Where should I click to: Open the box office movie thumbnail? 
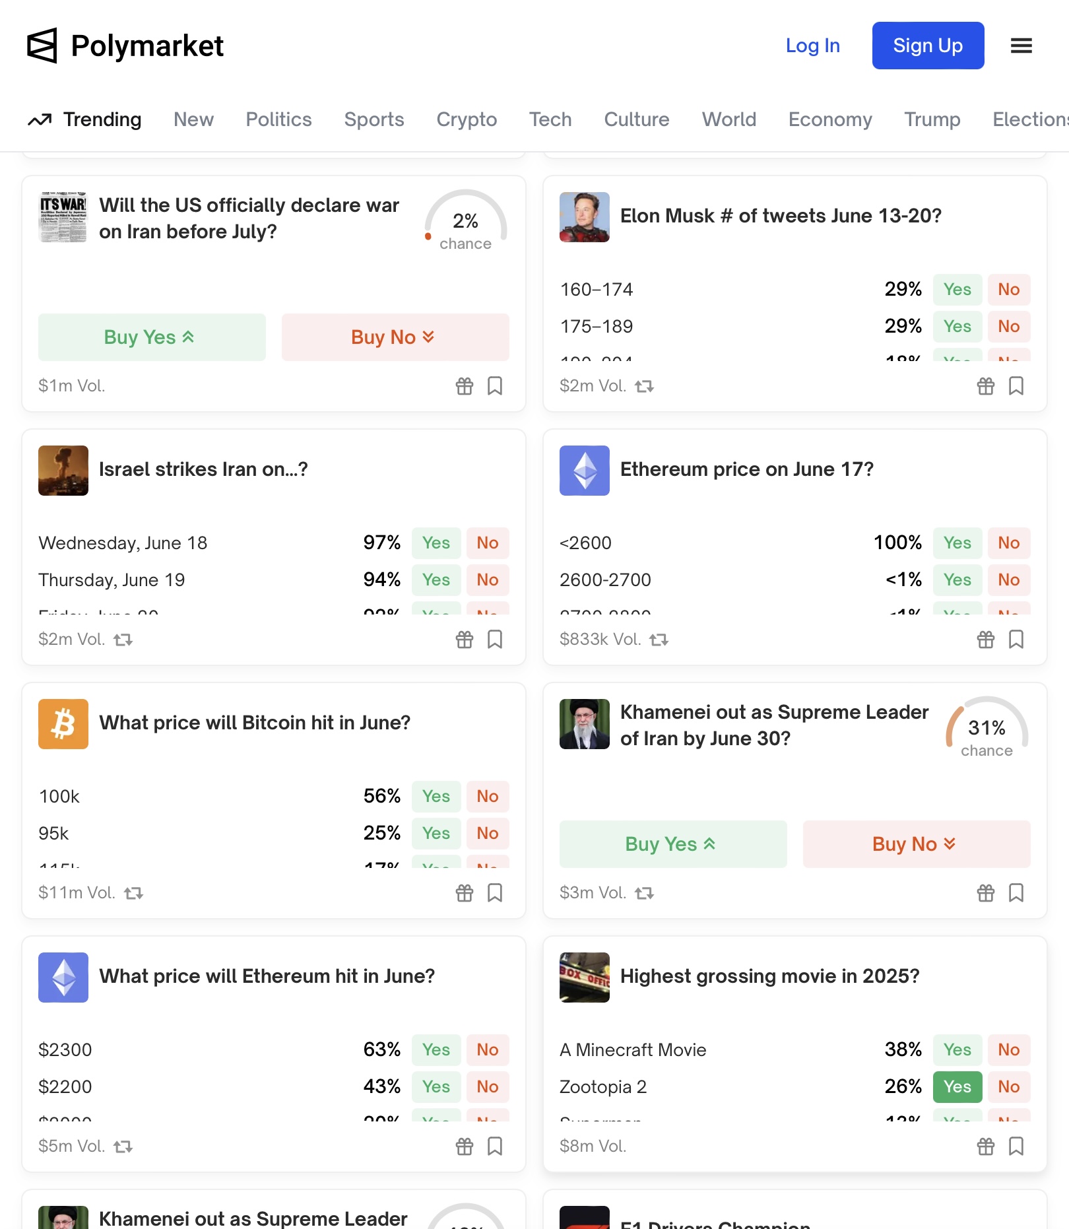[x=585, y=978]
